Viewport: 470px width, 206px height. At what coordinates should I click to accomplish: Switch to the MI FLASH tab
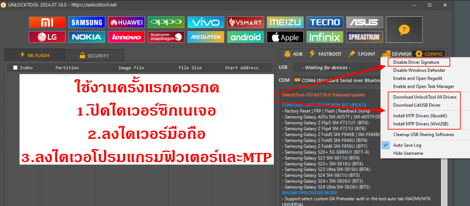pos(34,55)
